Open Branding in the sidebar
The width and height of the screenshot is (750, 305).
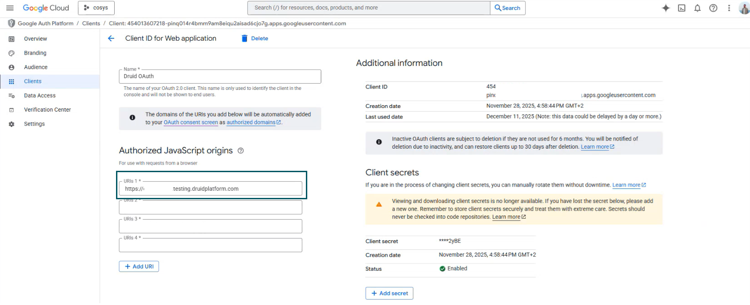tap(35, 53)
